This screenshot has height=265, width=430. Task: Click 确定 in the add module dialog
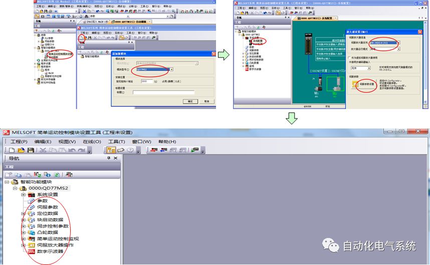(190, 101)
